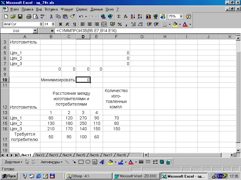Apply blue Line Color on Drawing toolbar
The width and height of the screenshot is (241, 180).
[x=121, y=162]
